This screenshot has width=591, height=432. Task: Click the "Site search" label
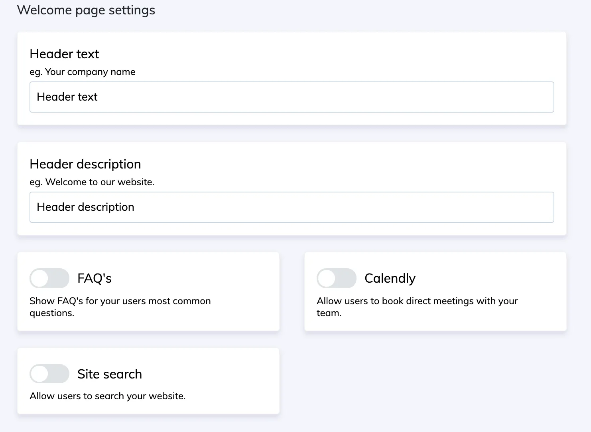[x=110, y=374]
